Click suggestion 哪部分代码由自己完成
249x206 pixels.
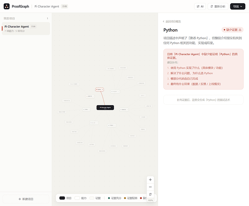[184, 79]
